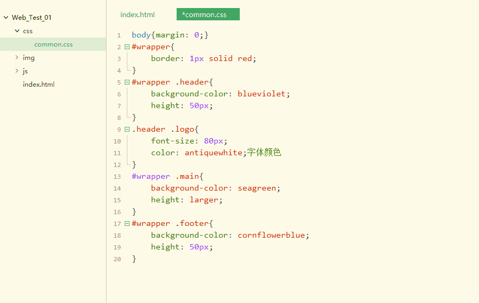Click the 'seagreen' color value
The width and height of the screenshot is (479, 303).
tap(256, 188)
